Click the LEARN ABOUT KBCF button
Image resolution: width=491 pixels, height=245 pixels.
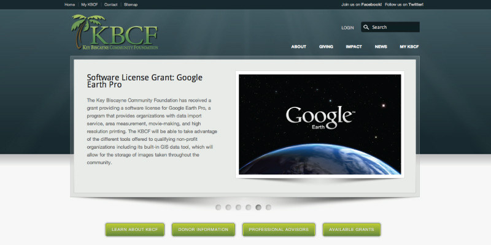coord(135,229)
